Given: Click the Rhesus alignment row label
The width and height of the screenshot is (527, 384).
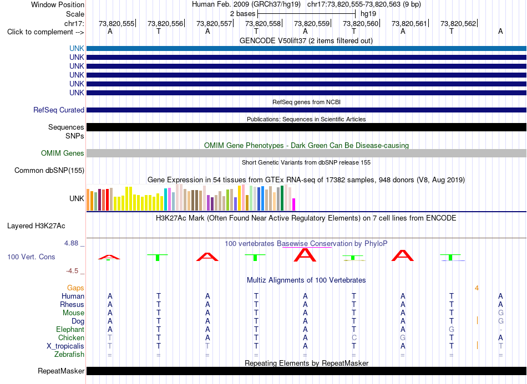Looking at the screenshot, I should [72, 304].
